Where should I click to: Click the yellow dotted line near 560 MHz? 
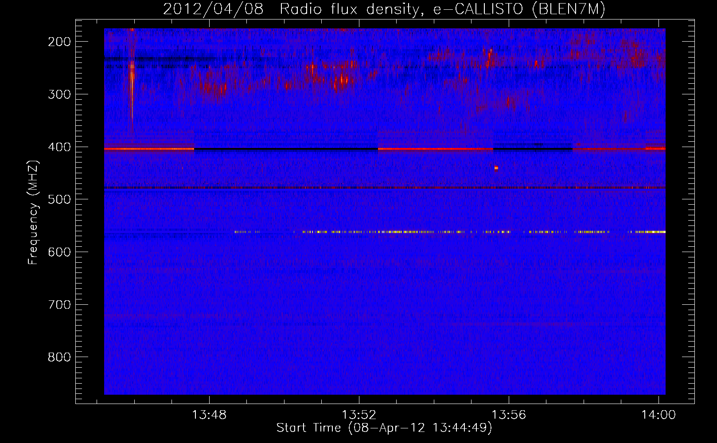[450, 232]
